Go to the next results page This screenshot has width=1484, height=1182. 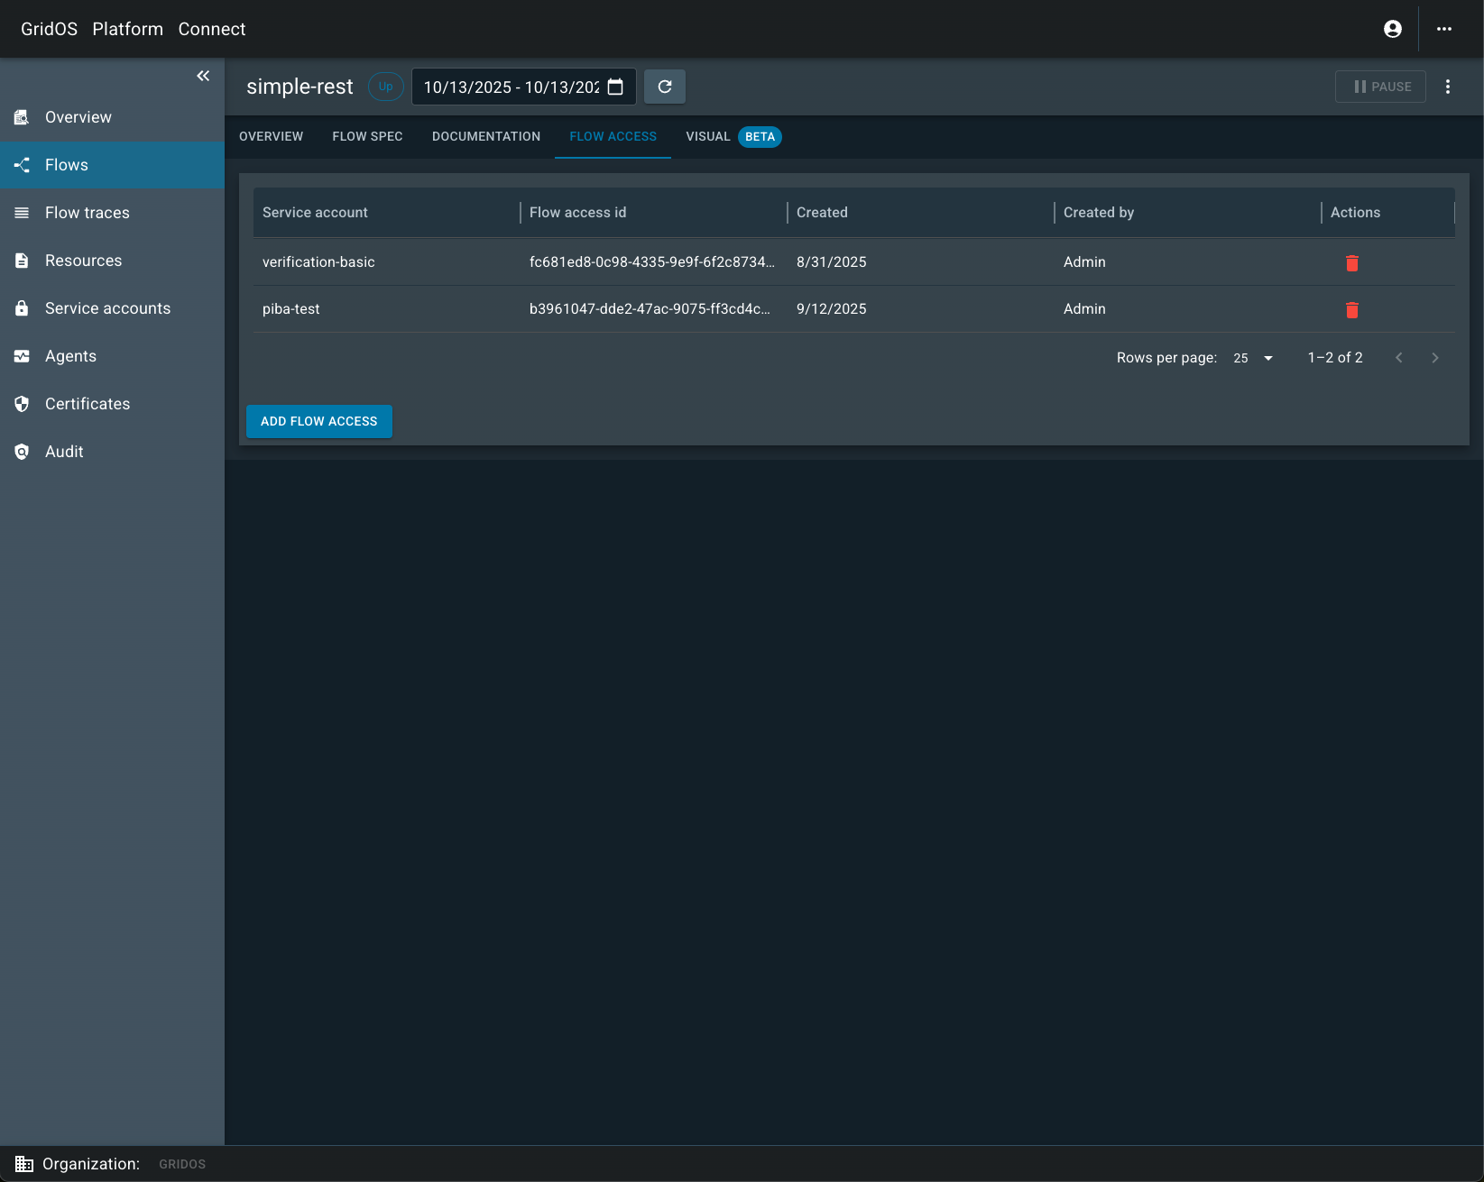(x=1434, y=357)
